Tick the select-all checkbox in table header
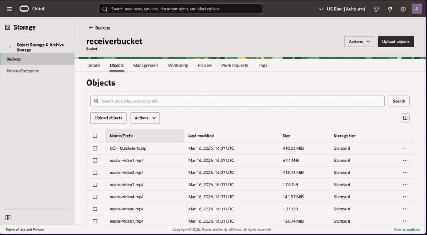Viewport: 427px width, 235px height. 95,136
